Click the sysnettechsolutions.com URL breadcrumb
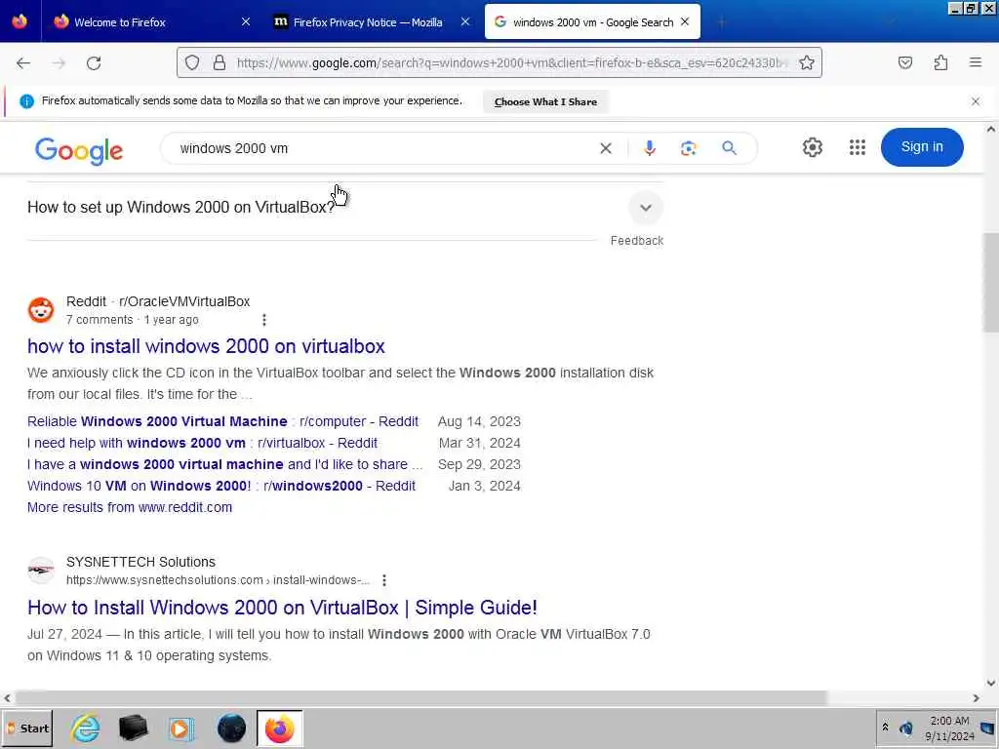999x749 pixels. pyautogui.click(x=218, y=580)
